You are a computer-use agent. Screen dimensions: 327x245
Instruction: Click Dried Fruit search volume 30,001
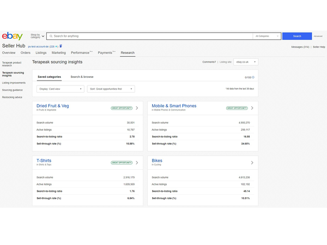(x=131, y=122)
